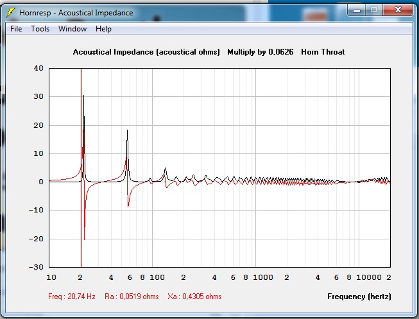Click the -30 label on vertical axis
The image size is (419, 319).
pos(36,267)
